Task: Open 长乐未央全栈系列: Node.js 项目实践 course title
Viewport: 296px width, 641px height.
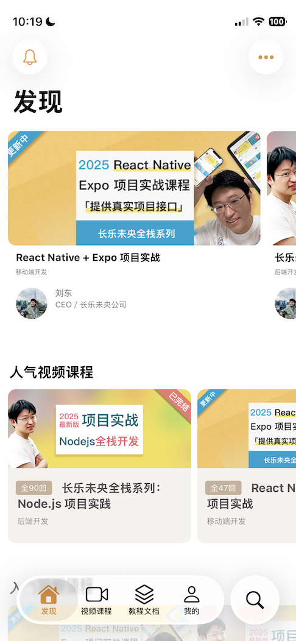Action: (x=90, y=496)
